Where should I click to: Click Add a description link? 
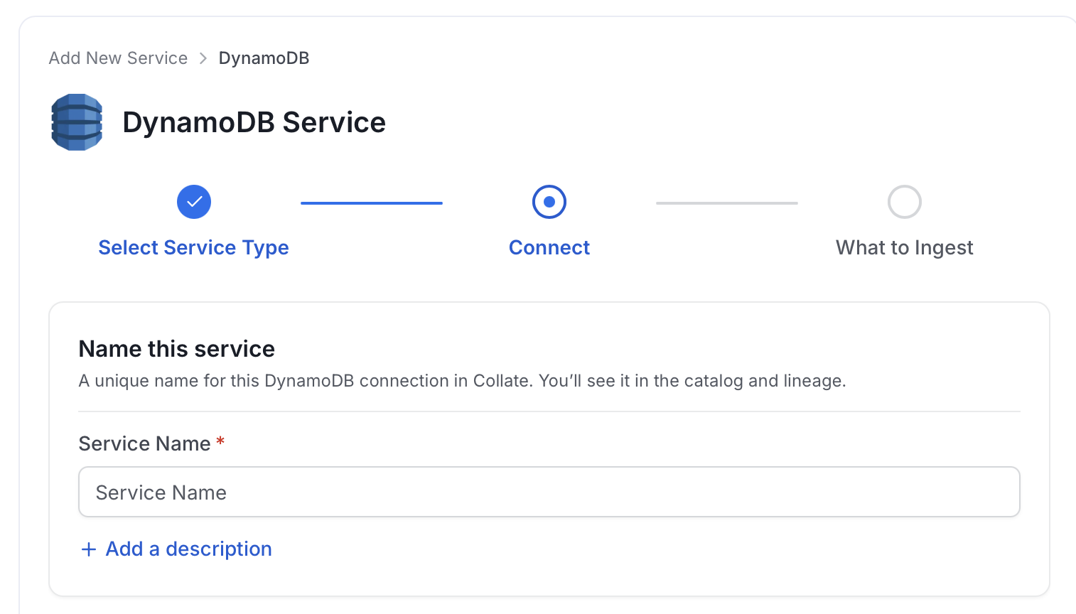click(x=189, y=549)
